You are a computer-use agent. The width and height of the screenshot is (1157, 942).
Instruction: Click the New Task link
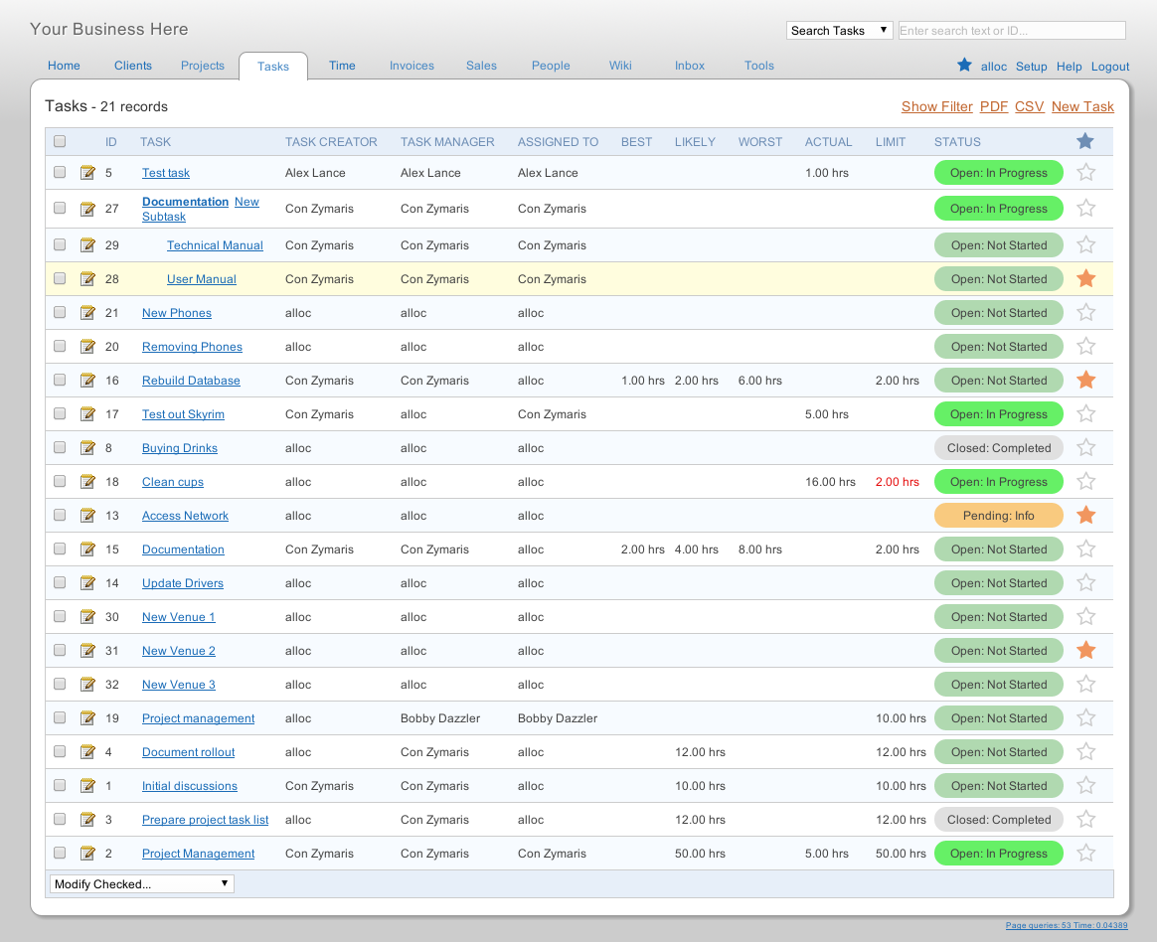point(1082,106)
